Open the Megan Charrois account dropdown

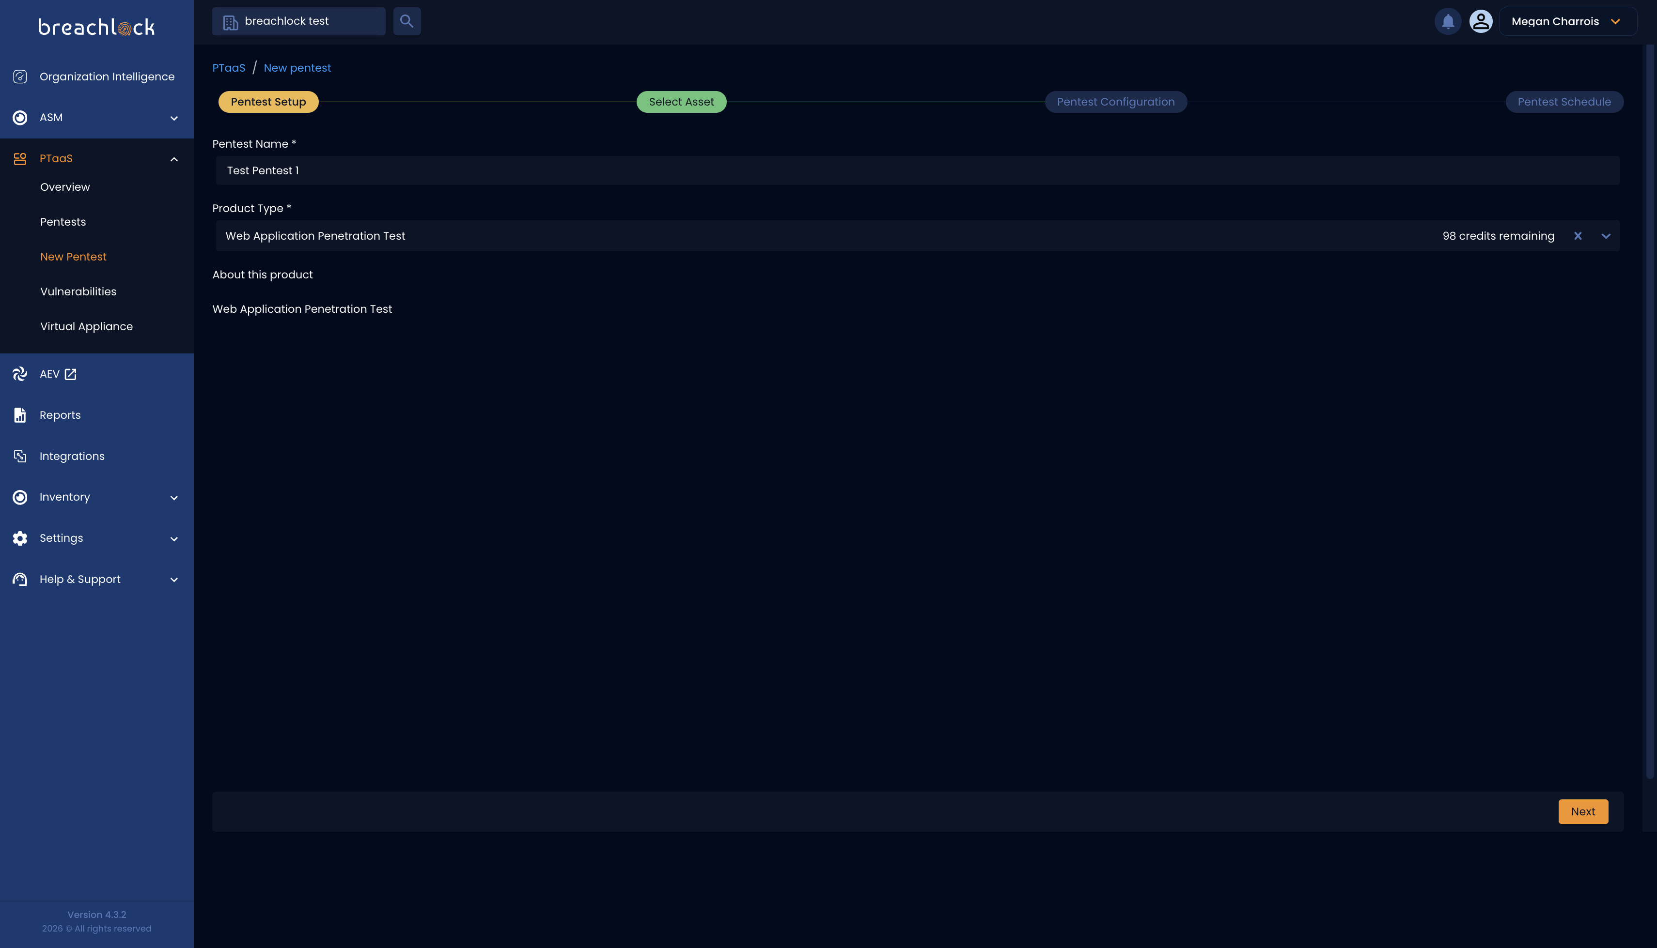point(1568,21)
